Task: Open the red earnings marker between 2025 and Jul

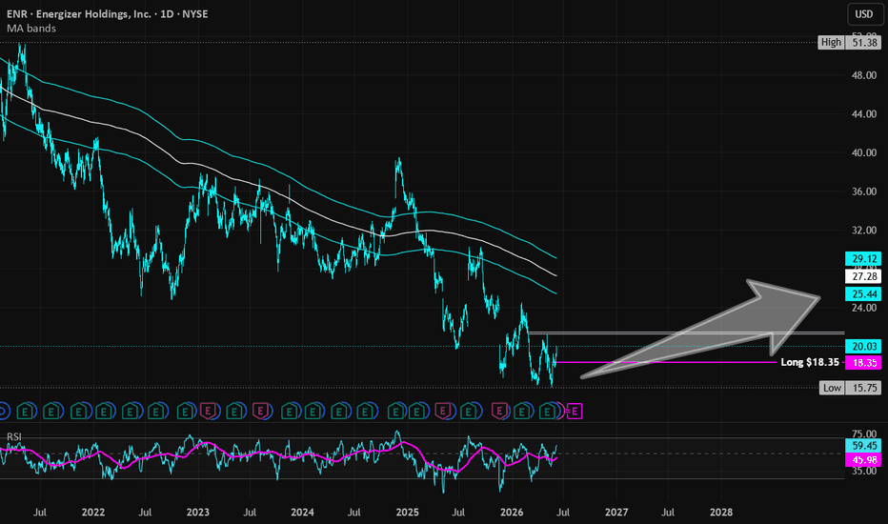Action: 443,412
